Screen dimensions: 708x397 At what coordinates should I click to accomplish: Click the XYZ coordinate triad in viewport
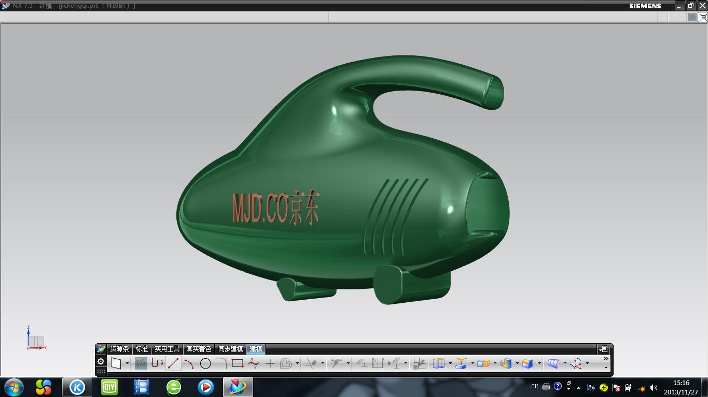point(36,338)
